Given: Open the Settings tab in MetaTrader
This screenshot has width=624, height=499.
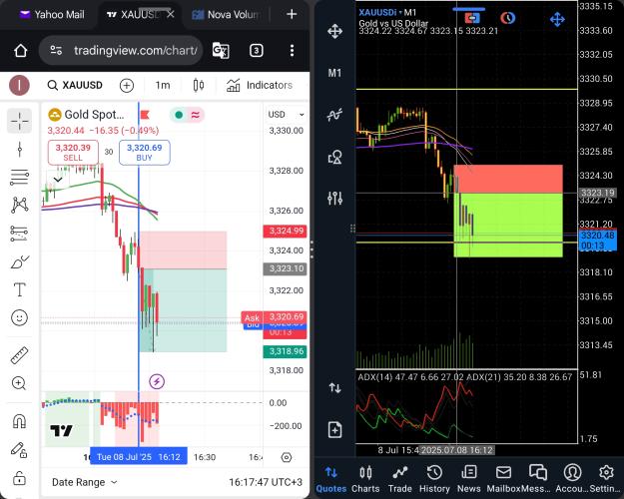Looking at the screenshot, I should coord(606,479).
